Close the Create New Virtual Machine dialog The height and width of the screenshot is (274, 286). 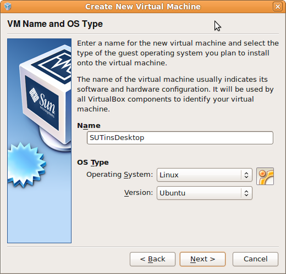pyautogui.click(x=278, y=7)
